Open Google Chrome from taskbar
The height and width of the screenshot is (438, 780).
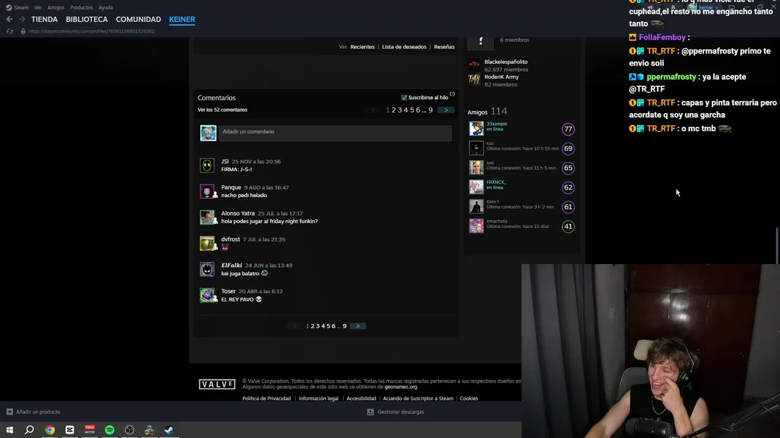[50, 430]
